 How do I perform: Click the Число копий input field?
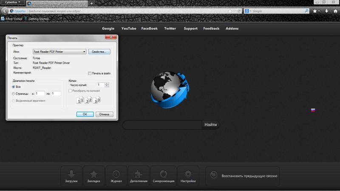tap(101, 84)
